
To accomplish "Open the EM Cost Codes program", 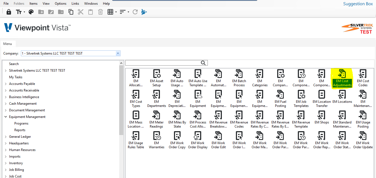I will pyautogui.click(x=363, y=78).
